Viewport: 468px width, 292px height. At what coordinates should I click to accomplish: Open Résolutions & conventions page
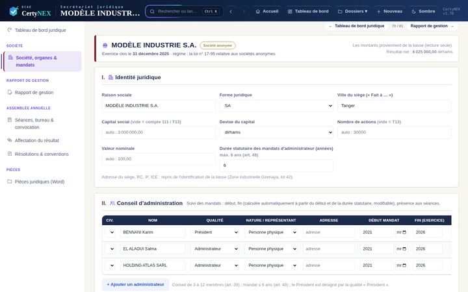pyautogui.click(x=42, y=154)
